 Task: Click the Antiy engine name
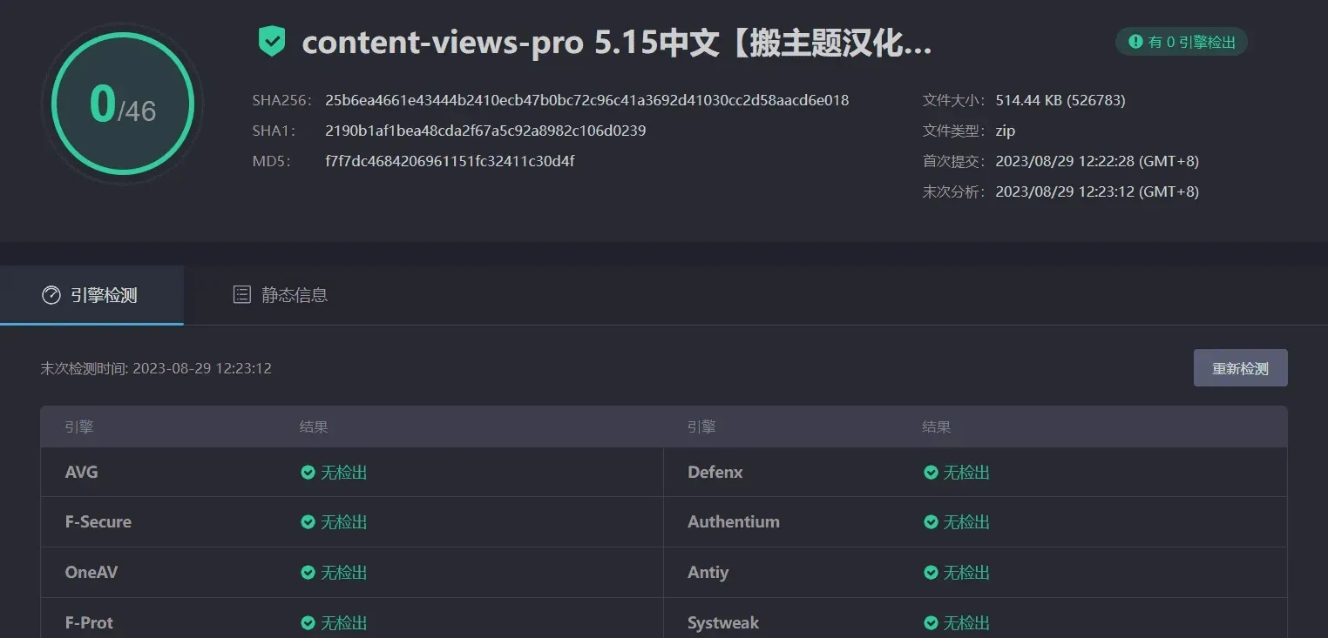708,573
